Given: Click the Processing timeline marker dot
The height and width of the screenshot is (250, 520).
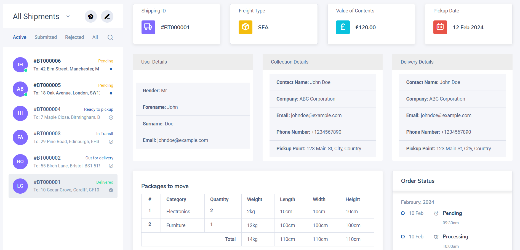Looking at the screenshot, I should pos(403,237).
